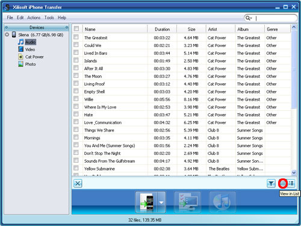Check the box for Empty Shell
Viewport: 301px width, 226px height.
click(76, 91)
